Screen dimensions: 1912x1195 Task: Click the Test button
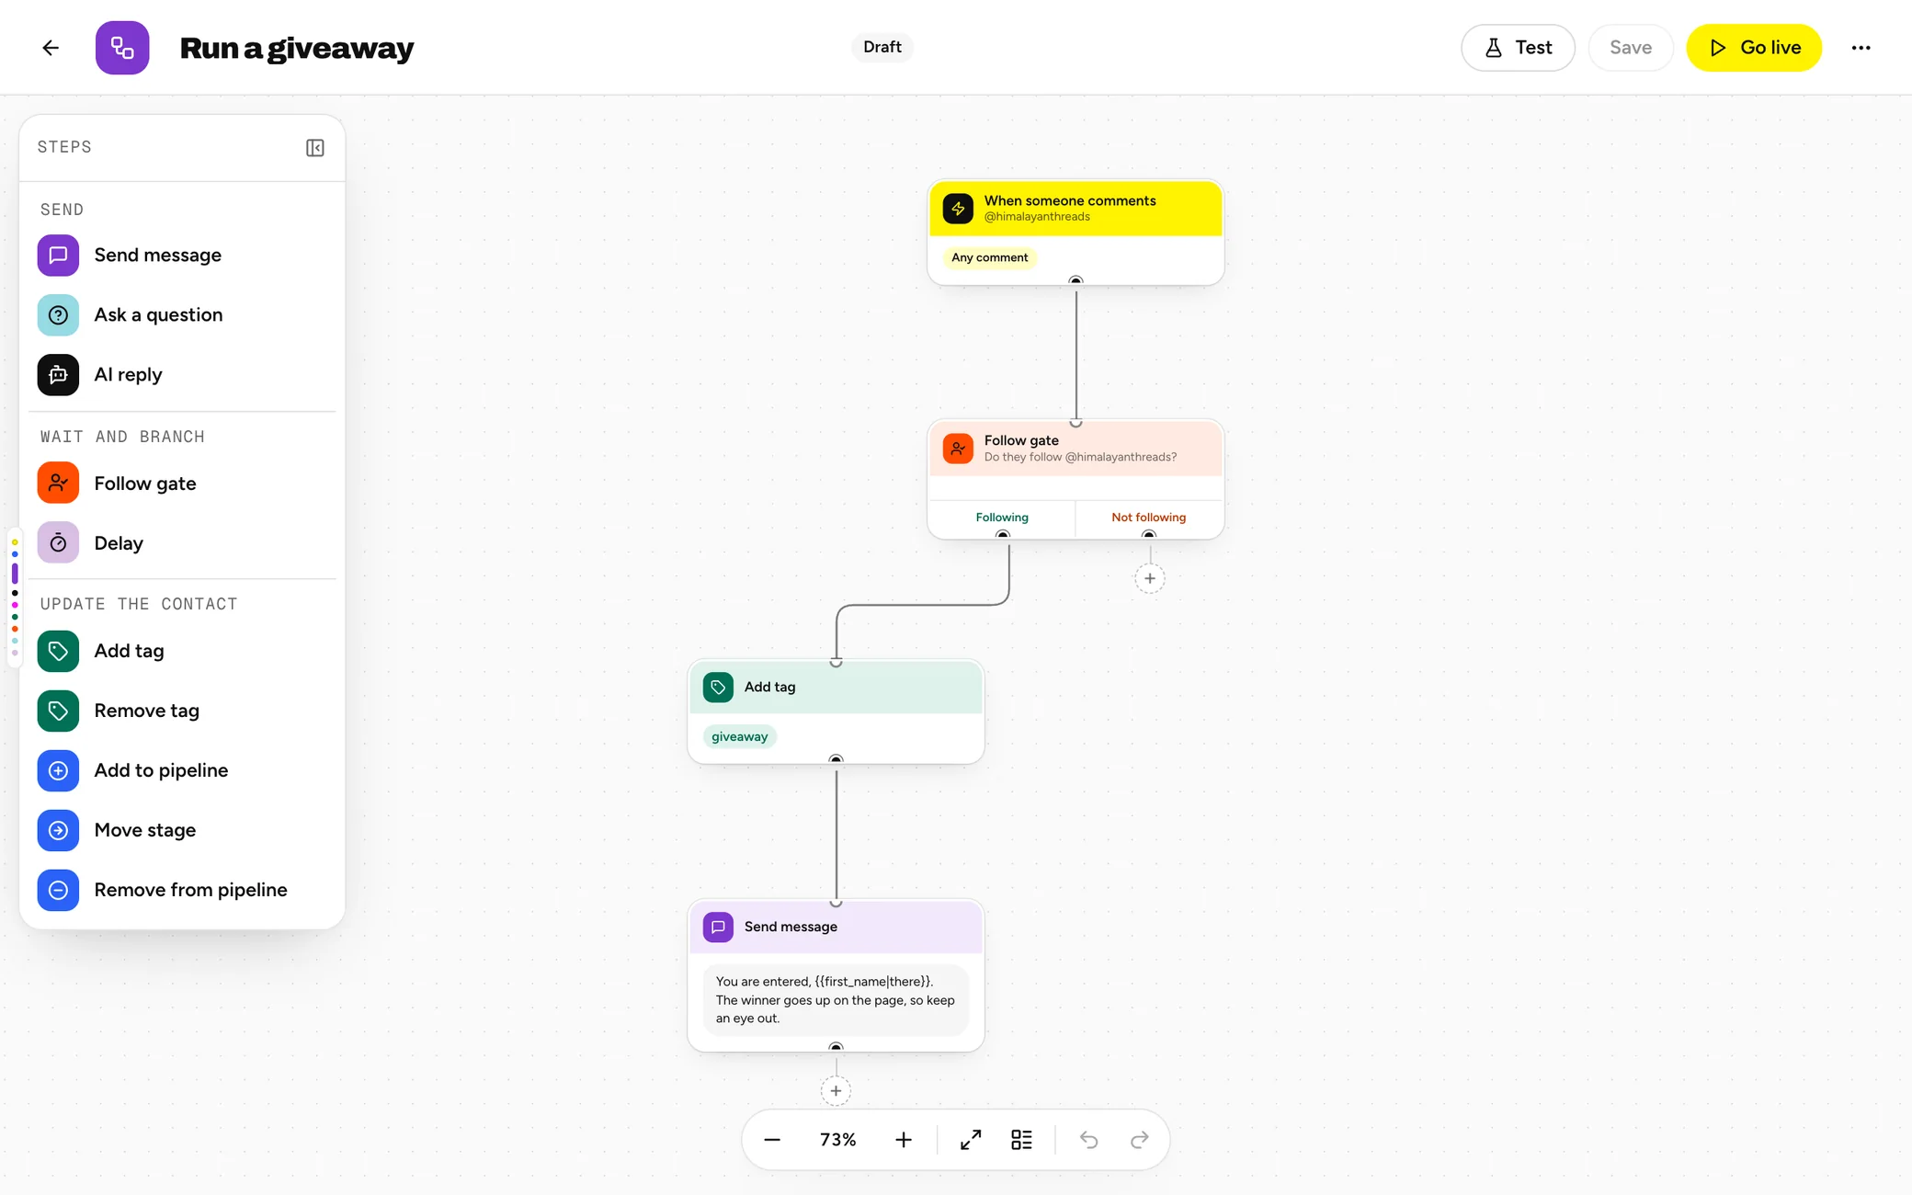point(1518,48)
